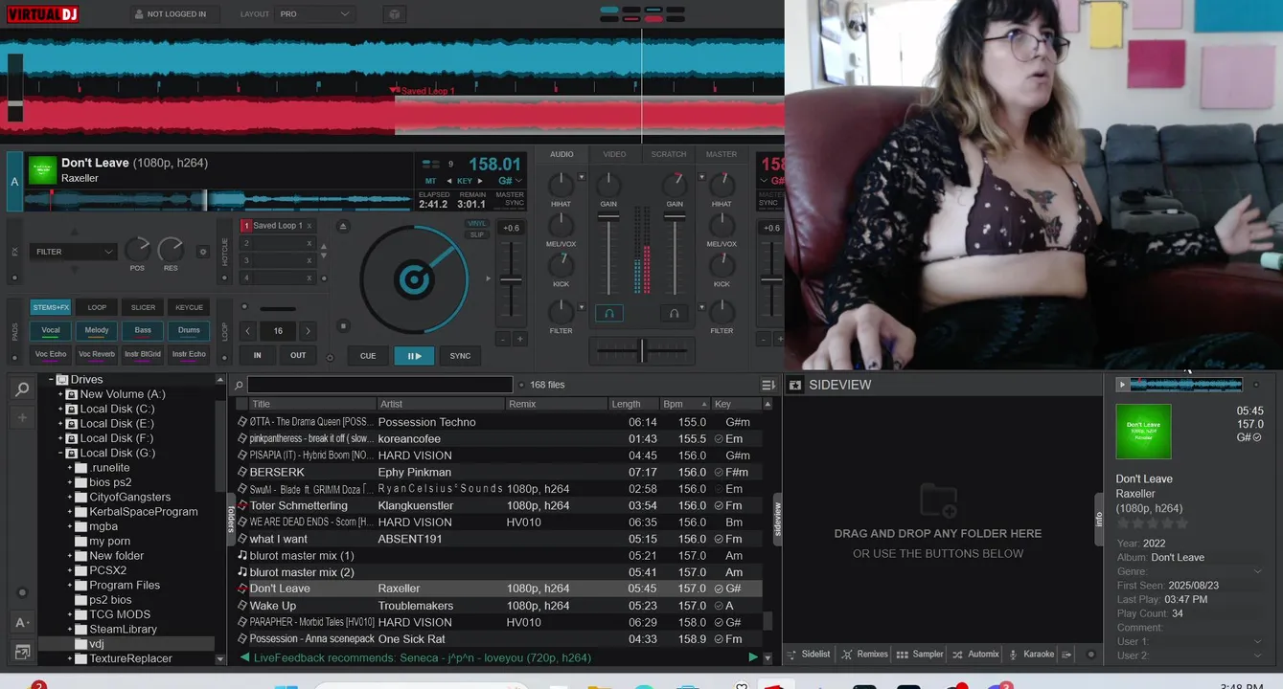
Task: Select the 'Wake Up' track row
Action: tap(499, 606)
